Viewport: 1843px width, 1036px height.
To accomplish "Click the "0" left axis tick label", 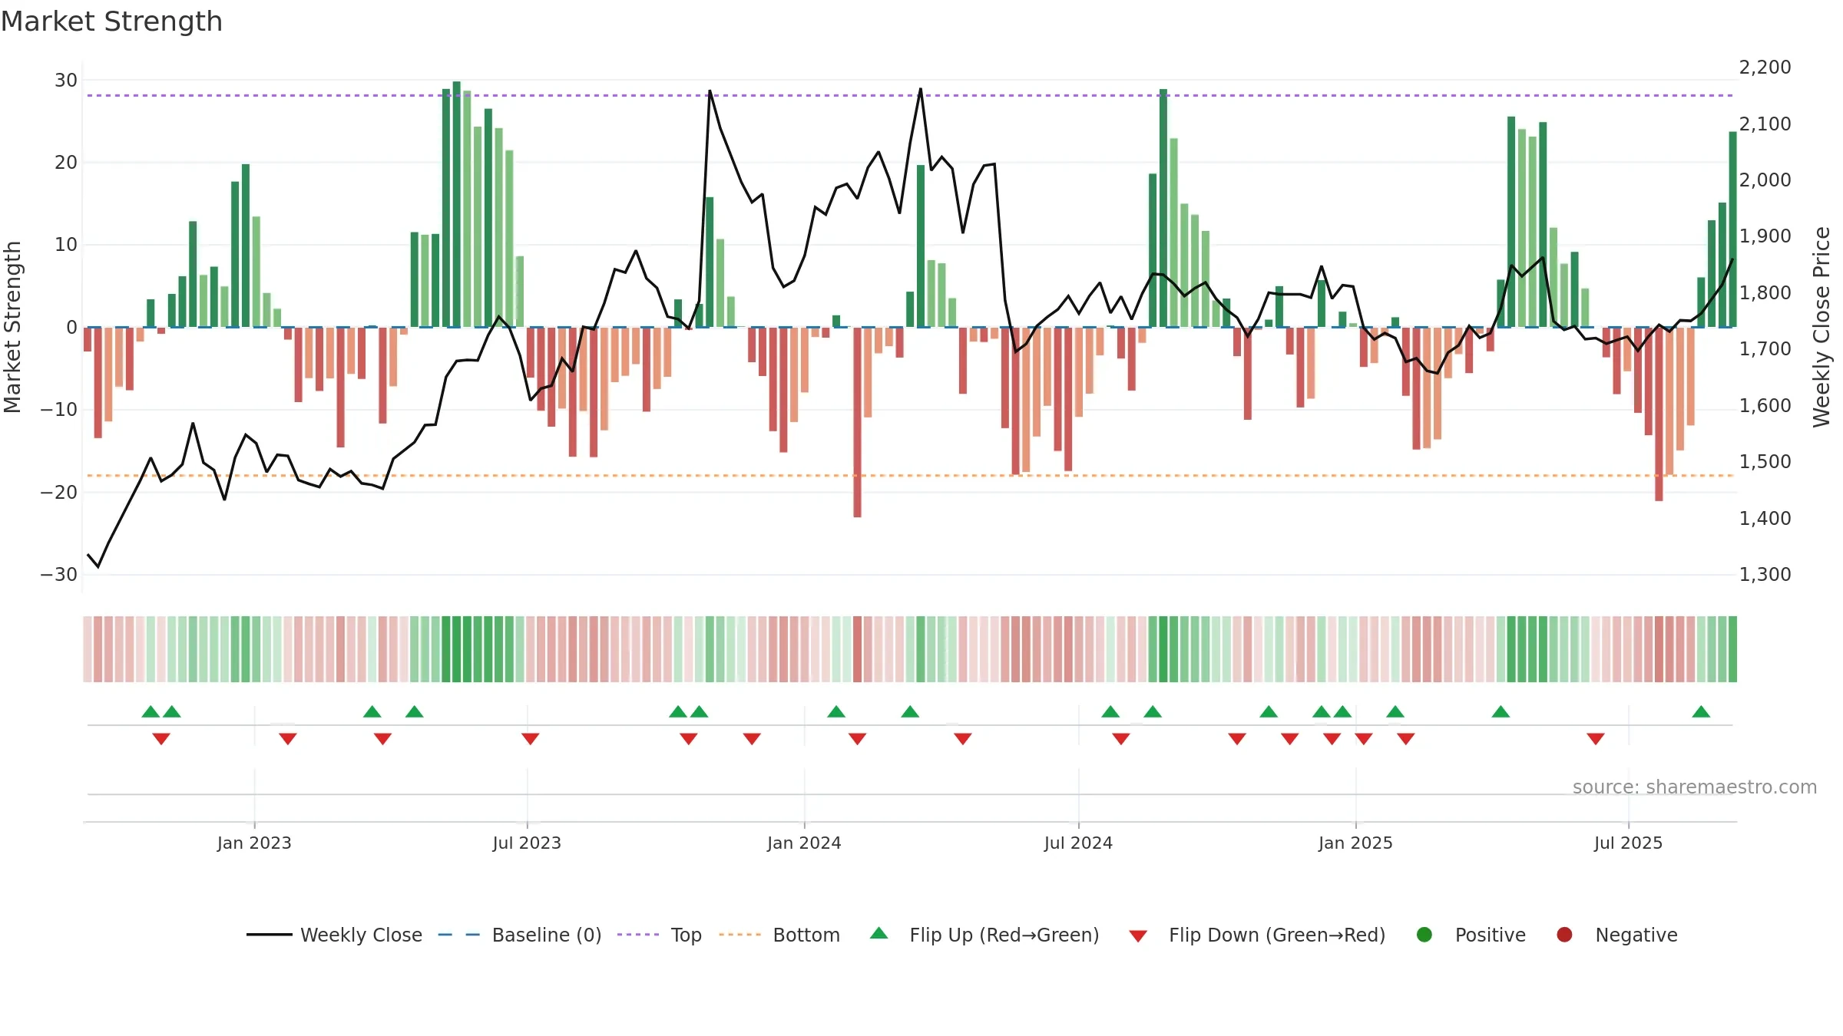I will tap(72, 327).
